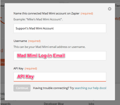
Task: Close the dialog using the X icon
Action: coord(110,9)
